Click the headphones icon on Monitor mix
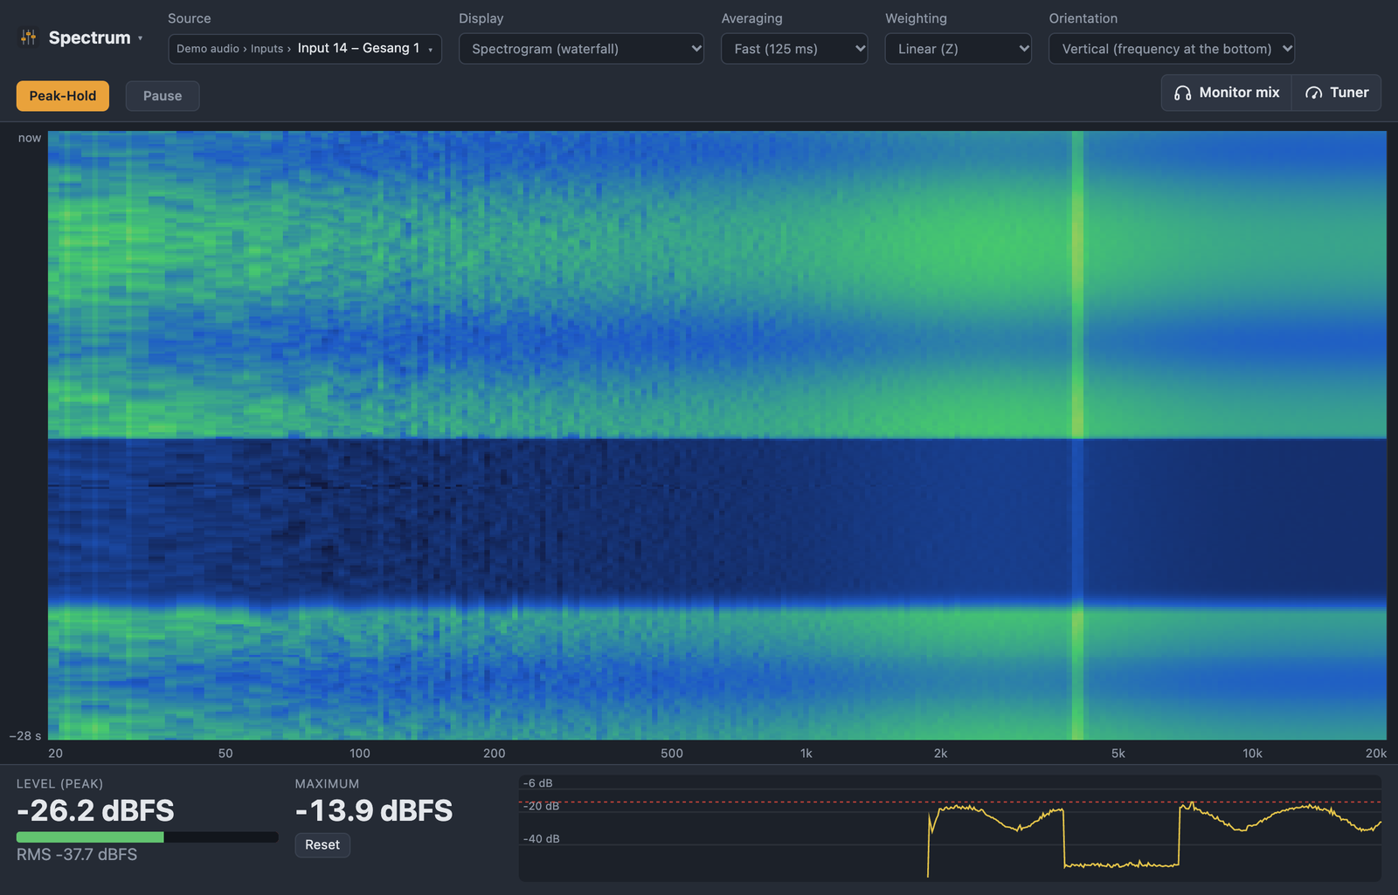1398x895 pixels. (1182, 93)
